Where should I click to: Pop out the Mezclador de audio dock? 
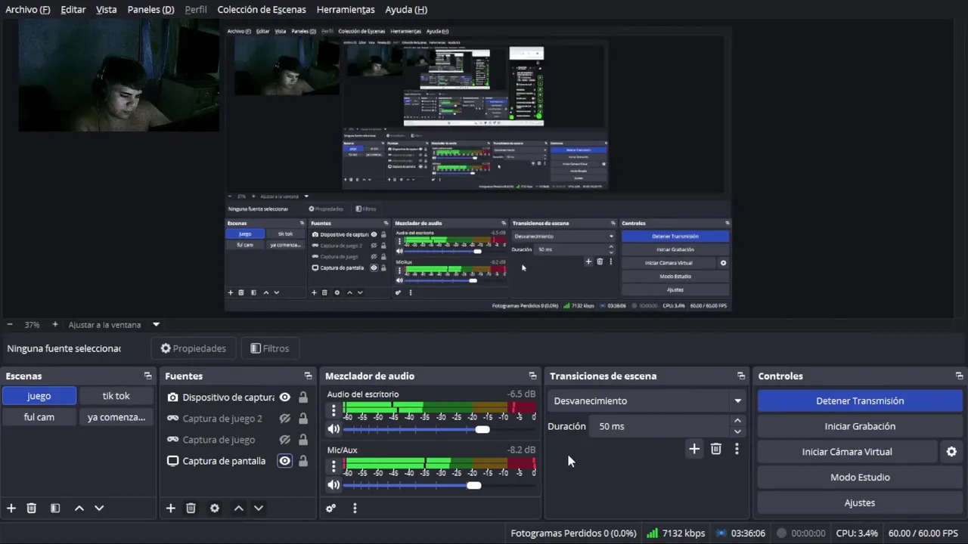(x=532, y=376)
